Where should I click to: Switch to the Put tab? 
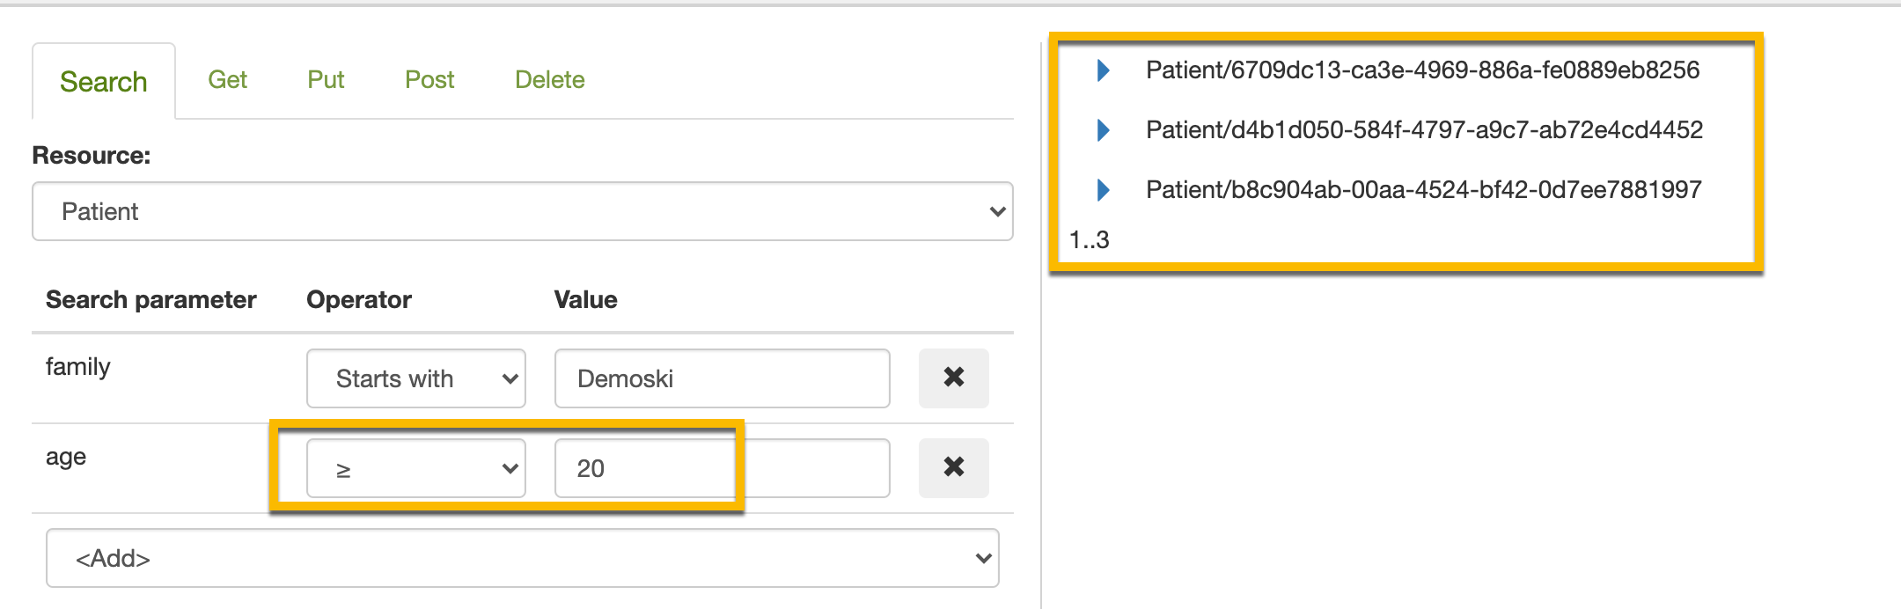(326, 80)
